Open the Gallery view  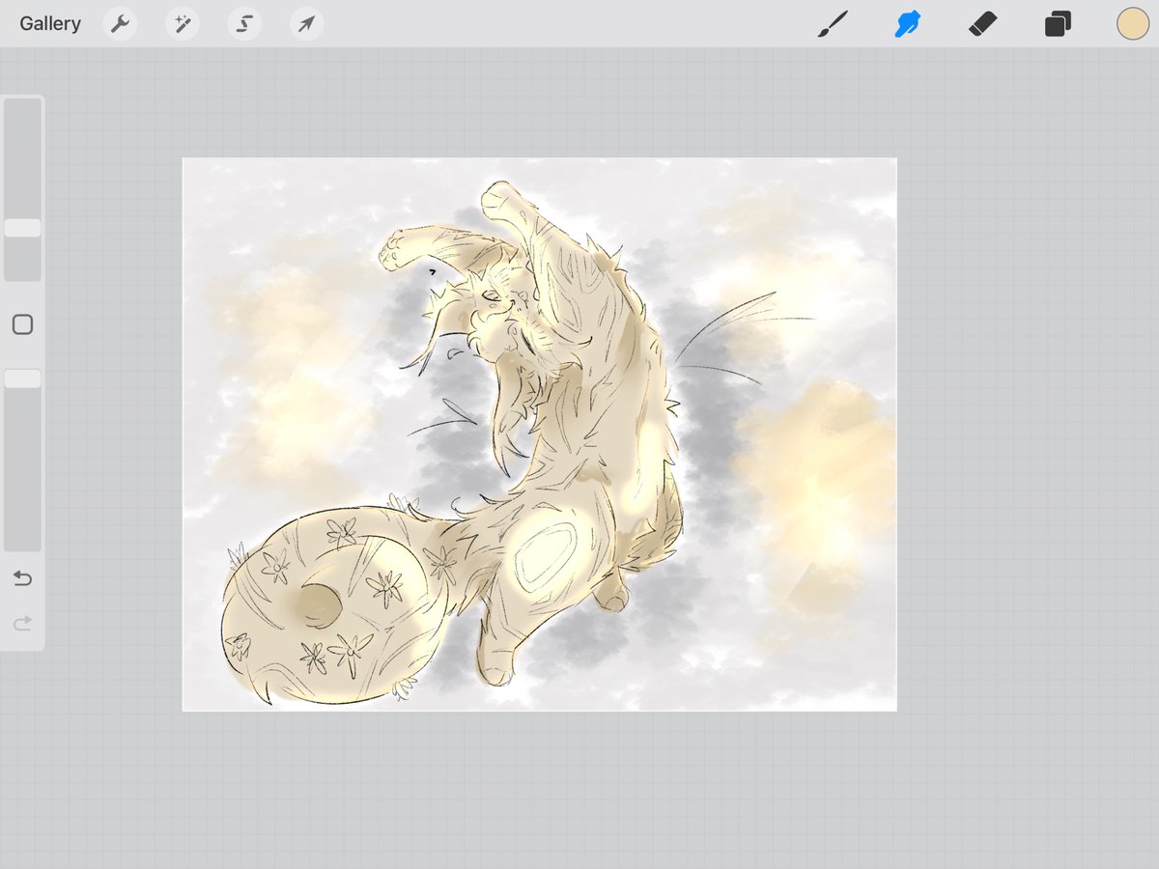(50, 24)
